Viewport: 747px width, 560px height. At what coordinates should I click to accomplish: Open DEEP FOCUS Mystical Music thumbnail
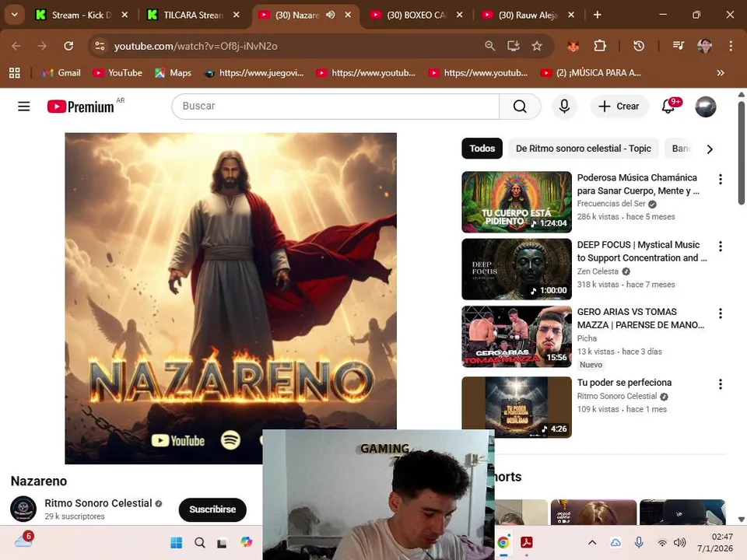[517, 269]
